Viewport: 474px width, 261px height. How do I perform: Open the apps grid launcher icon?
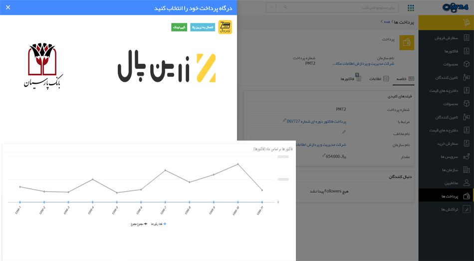click(411, 8)
